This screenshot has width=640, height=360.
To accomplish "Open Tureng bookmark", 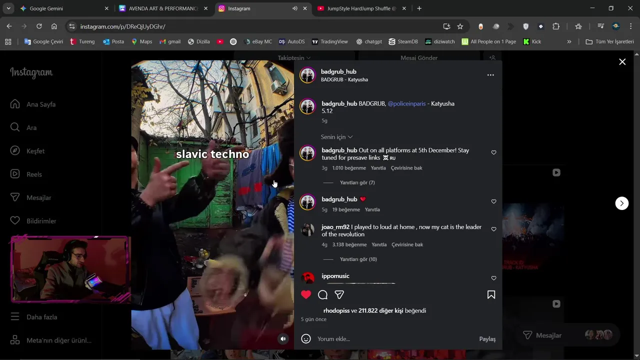I will point(82,41).
